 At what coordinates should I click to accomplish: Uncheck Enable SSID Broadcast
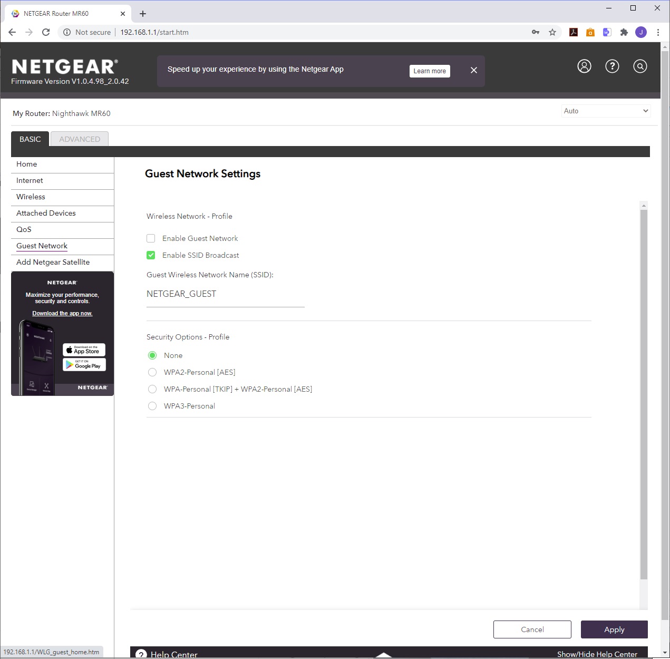click(151, 255)
